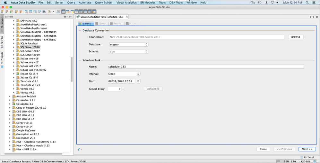Click the dark terminal window toolbar icon

pyautogui.click(x=44, y=12)
